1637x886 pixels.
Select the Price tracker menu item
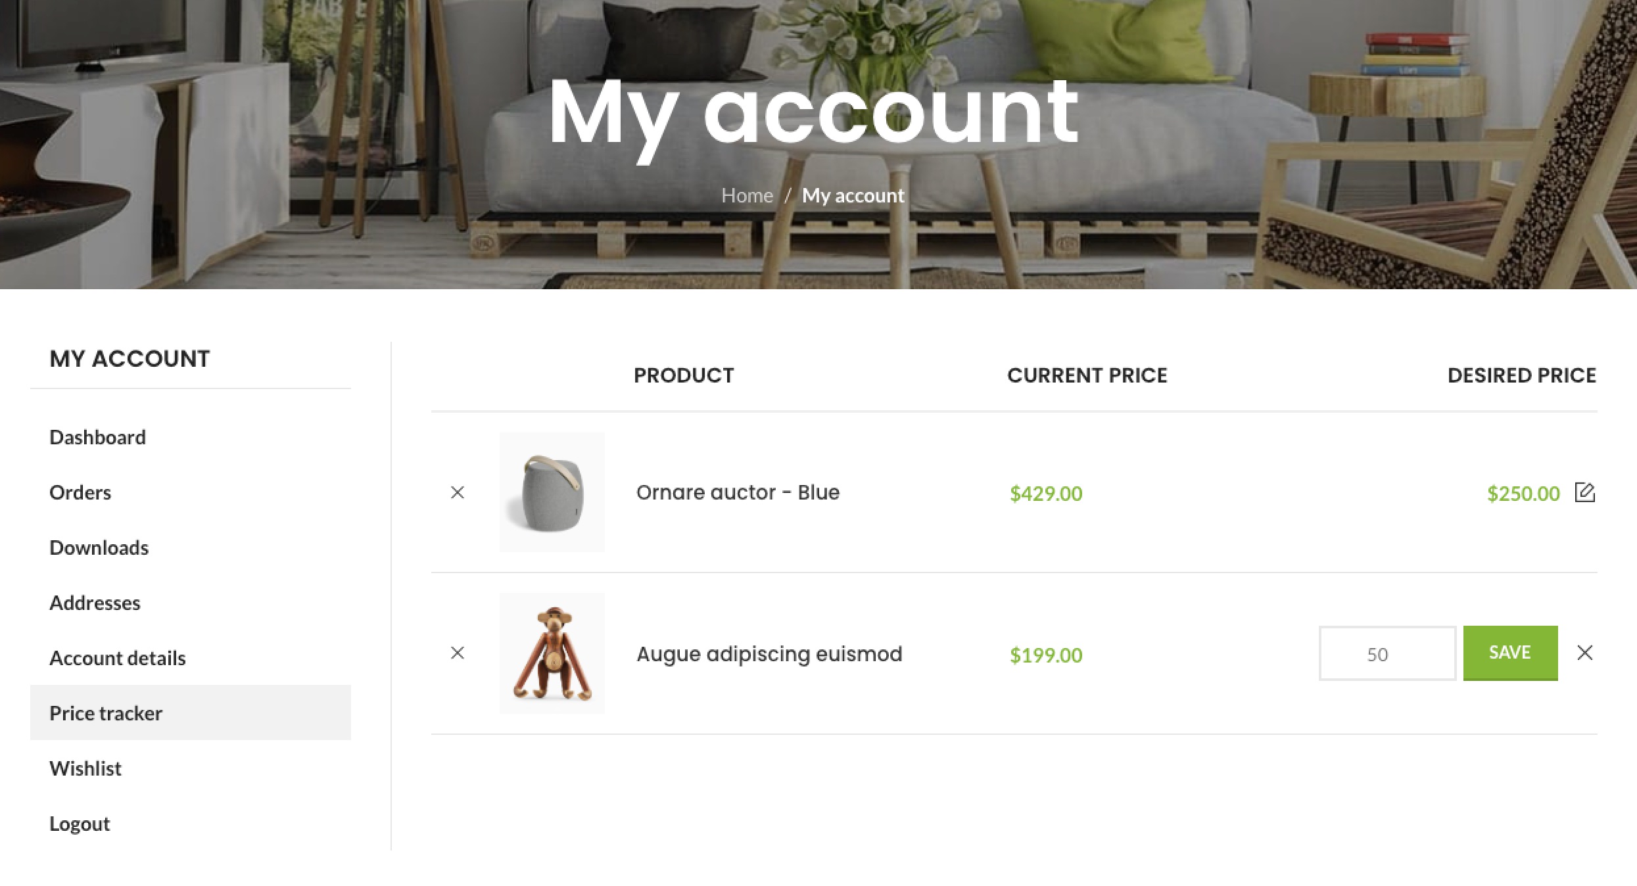[106, 714]
